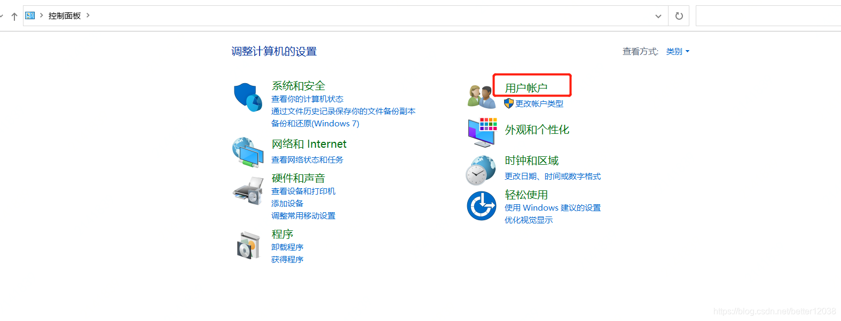The height and width of the screenshot is (321, 841).
Task: Open 轻松使用 category
Action: click(526, 195)
